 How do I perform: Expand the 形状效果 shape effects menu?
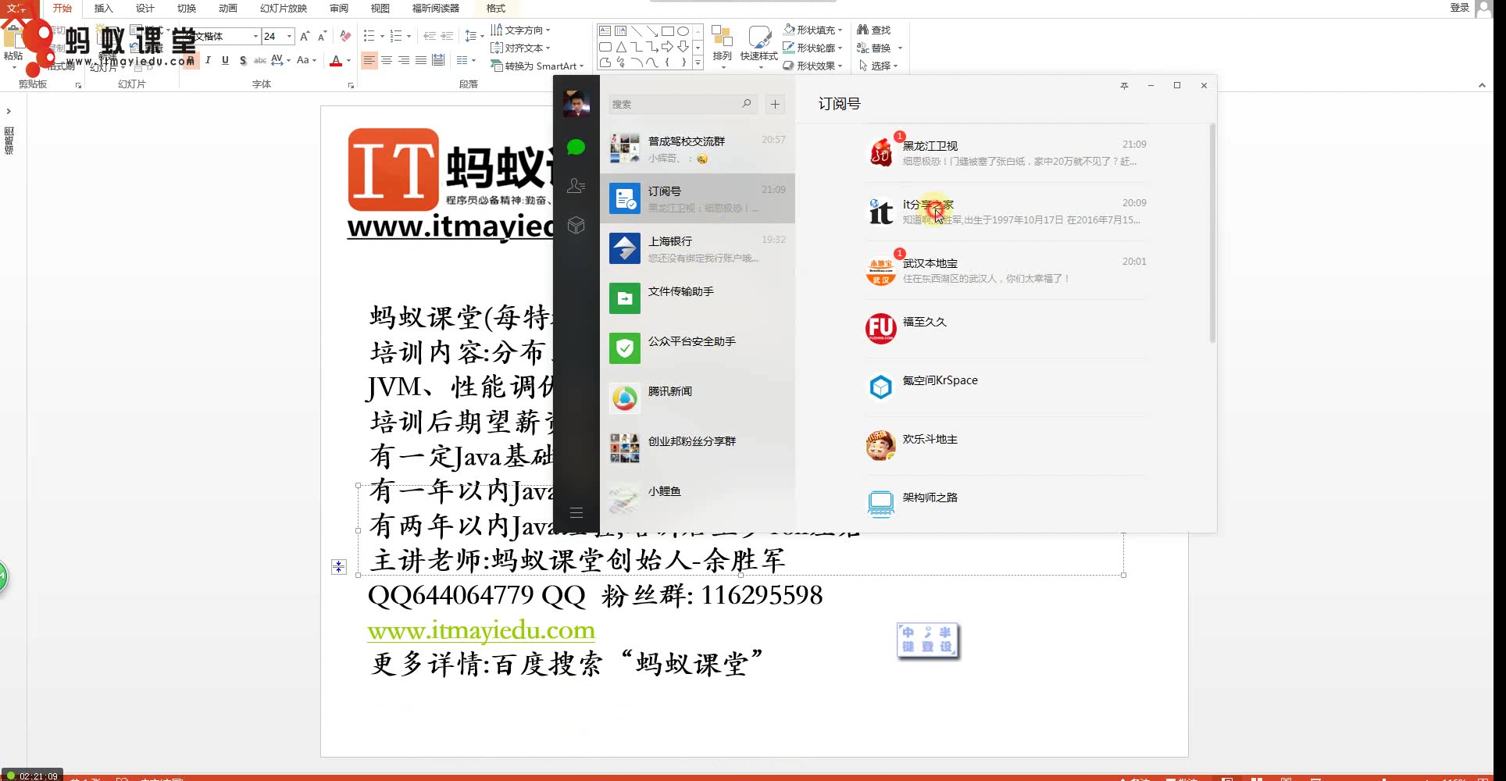click(x=813, y=66)
